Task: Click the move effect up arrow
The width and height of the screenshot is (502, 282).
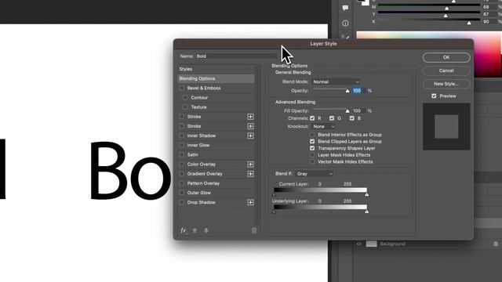Action: [x=195, y=230]
